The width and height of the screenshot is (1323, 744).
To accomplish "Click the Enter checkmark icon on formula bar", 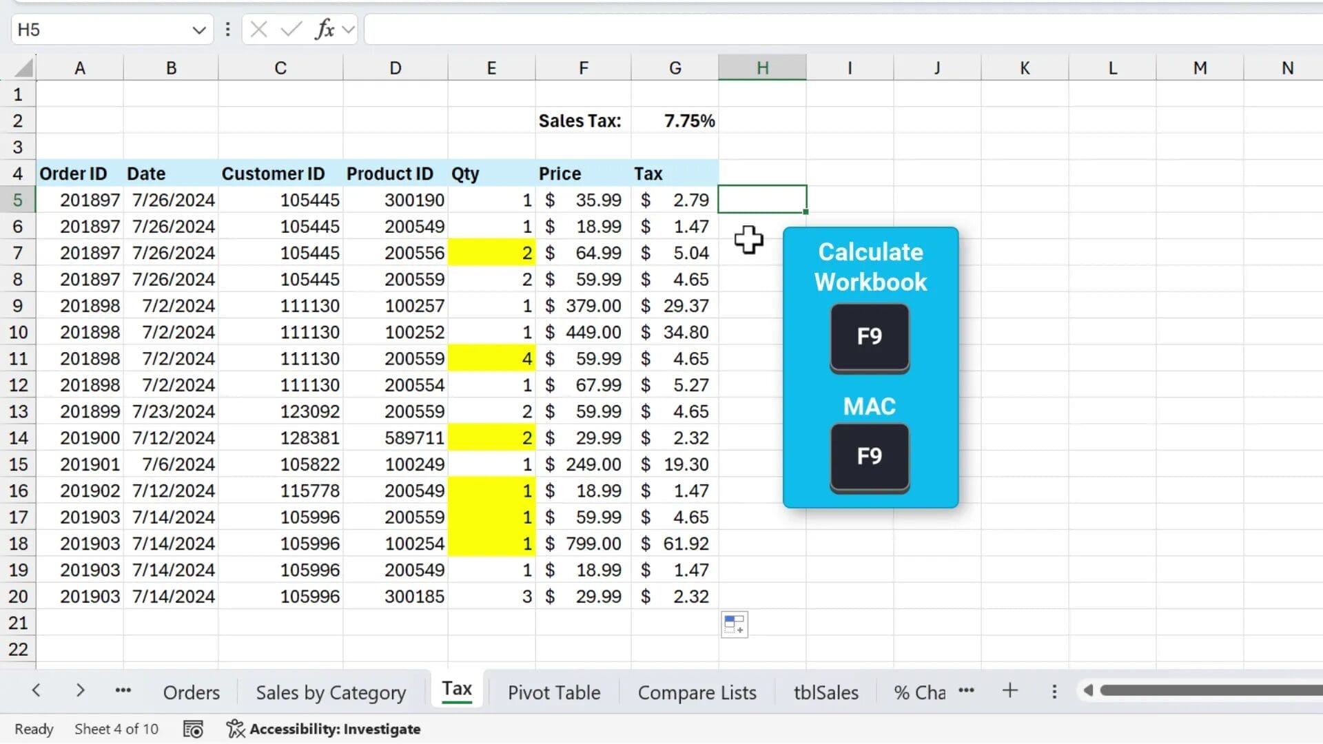I will [290, 29].
